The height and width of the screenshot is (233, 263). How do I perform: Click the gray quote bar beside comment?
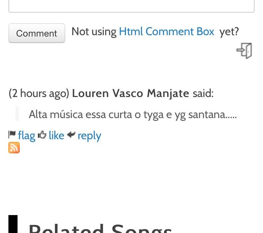coord(17,114)
